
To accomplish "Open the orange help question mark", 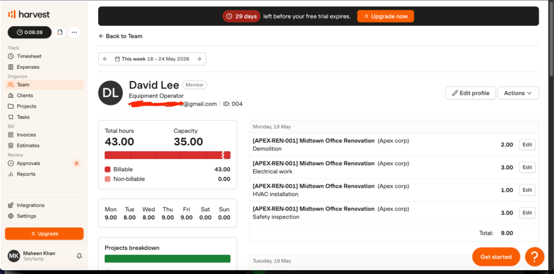I will [535, 257].
